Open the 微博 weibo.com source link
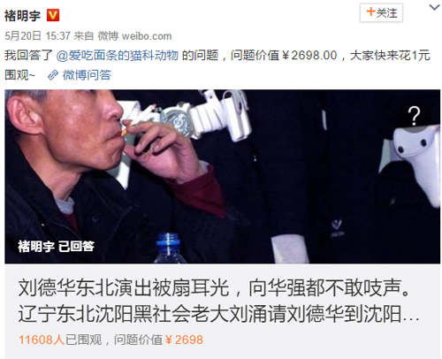 point(134,36)
